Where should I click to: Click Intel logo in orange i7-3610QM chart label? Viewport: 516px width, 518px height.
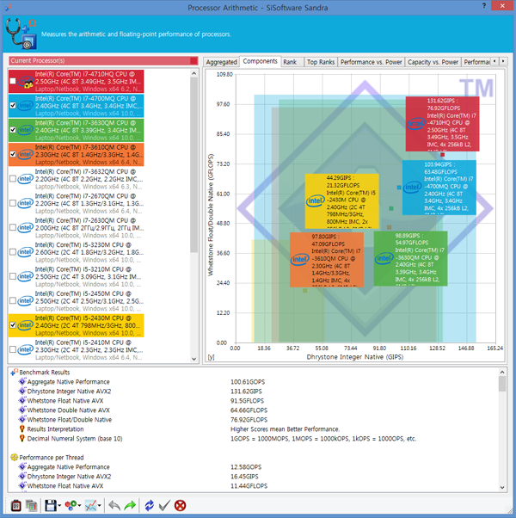[300, 259]
